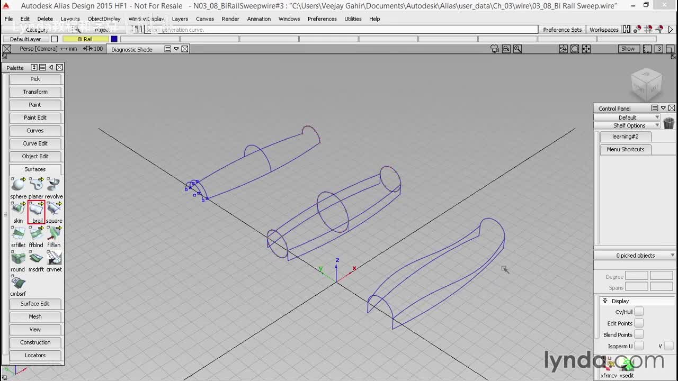
Task: Expand the 0 picked objects dropdown
Action: tap(635, 256)
